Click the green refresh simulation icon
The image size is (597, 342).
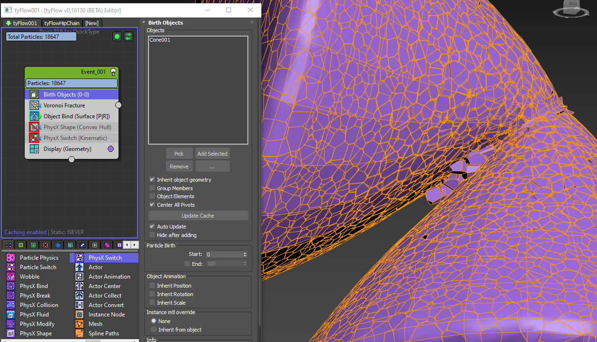[129, 36]
